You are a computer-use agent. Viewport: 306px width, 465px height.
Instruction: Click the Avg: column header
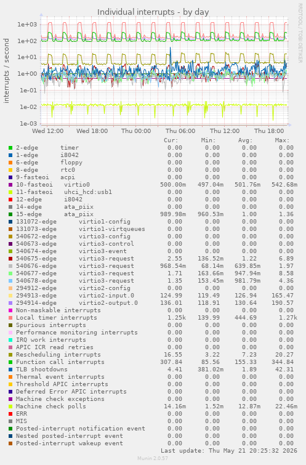pos(245,140)
